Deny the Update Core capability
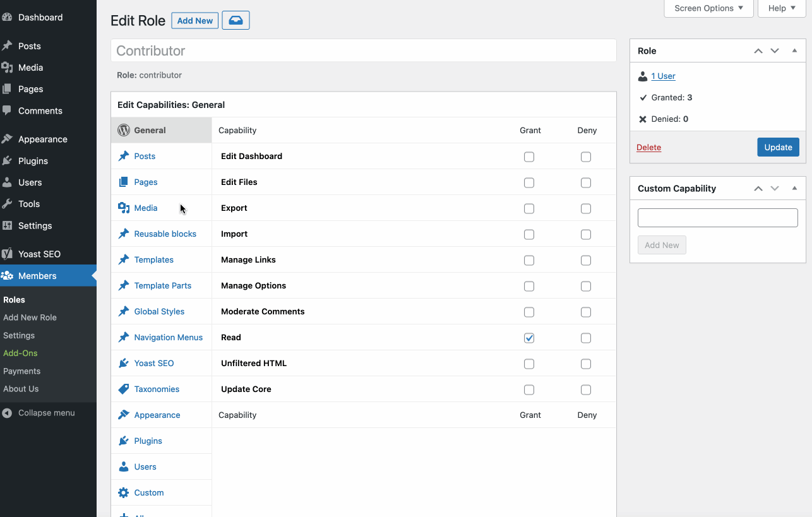812x517 pixels. 586,389
